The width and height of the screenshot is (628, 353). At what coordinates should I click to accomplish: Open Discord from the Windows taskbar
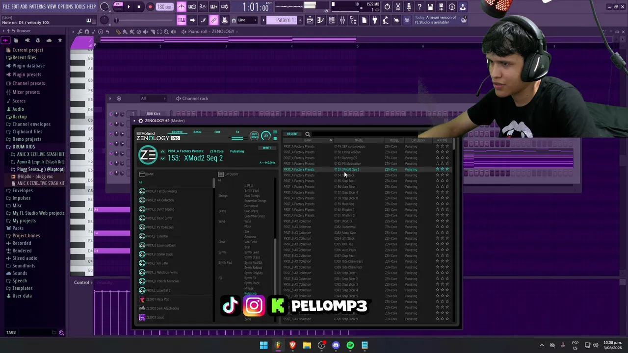(336, 345)
